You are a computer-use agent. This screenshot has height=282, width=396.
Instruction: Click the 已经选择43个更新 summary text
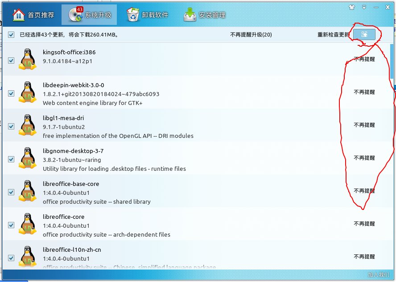pyautogui.click(x=69, y=35)
